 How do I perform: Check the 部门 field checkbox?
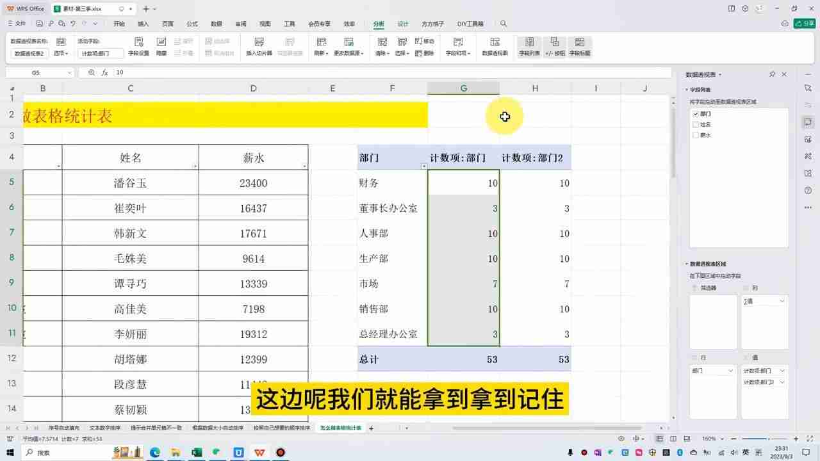tap(696, 113)
